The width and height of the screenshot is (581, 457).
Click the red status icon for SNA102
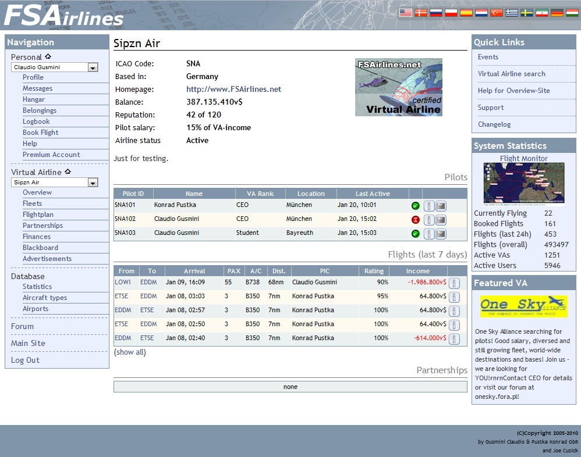point(415,220)
